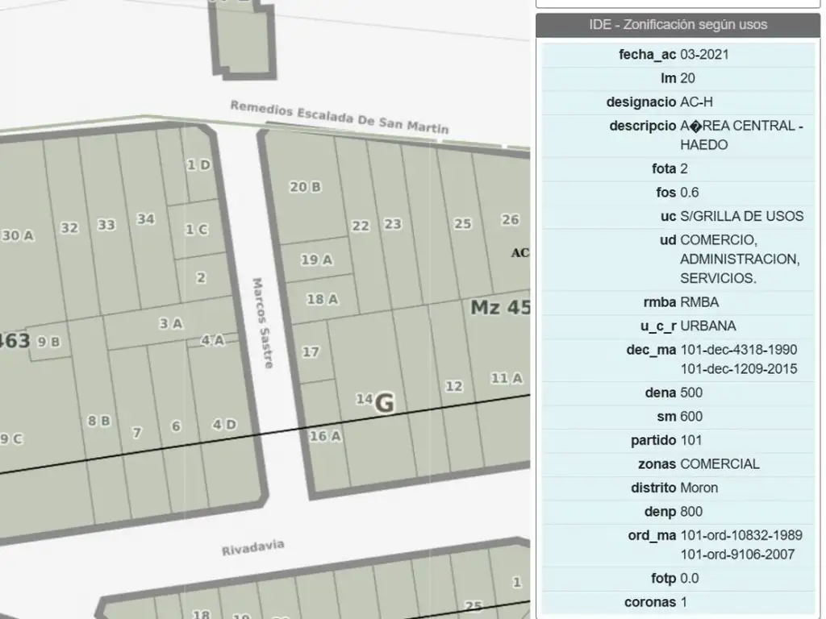Select parcel 4 D on the map
Viewport: 826px width, 619px height.
point(224,425)
